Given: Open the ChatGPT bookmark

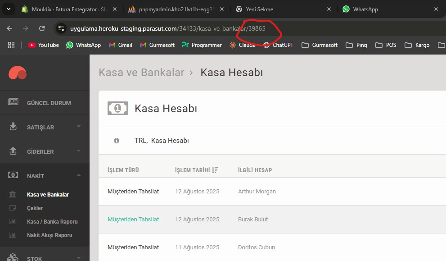Looking at the screenshot, I should pyautogui.click(x=279, y=45).
